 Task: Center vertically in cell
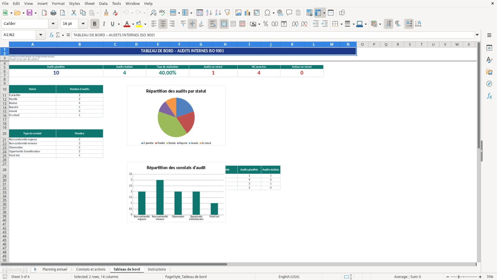click(192, 24)
